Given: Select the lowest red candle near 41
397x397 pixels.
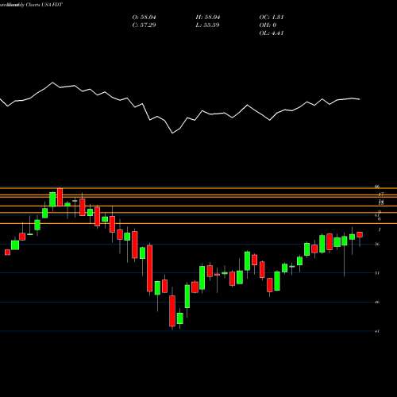Looking at the screenshot, I should click(x=172, y=311).
